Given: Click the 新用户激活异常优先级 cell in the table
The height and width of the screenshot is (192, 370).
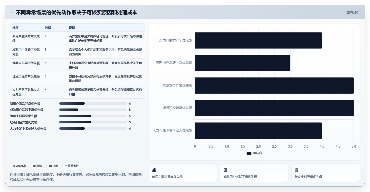Looking at the screenshot, I should 26,38.
